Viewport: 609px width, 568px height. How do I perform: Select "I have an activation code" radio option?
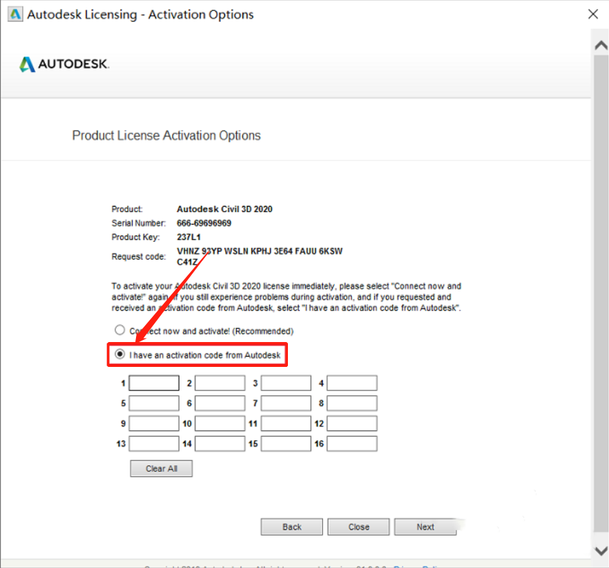[120, 354]
